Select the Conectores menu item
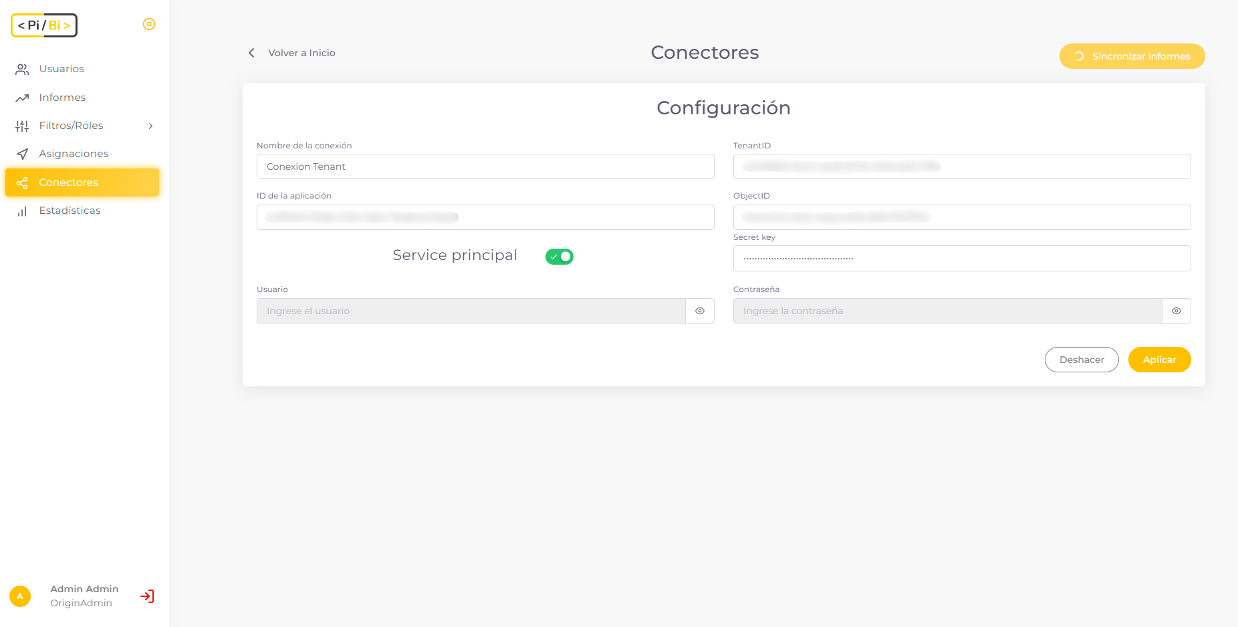Image resolution: width=1238 pixels, height=627 pixels. [x=82, y=182]
